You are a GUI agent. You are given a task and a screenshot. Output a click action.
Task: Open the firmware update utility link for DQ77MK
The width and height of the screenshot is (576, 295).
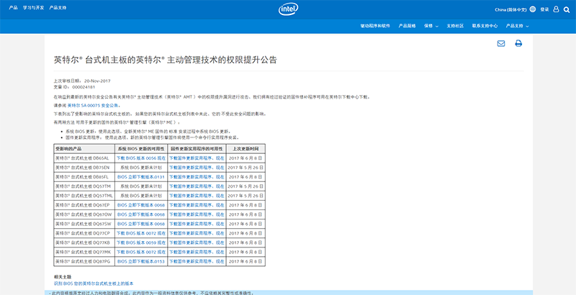click(197, 252)
